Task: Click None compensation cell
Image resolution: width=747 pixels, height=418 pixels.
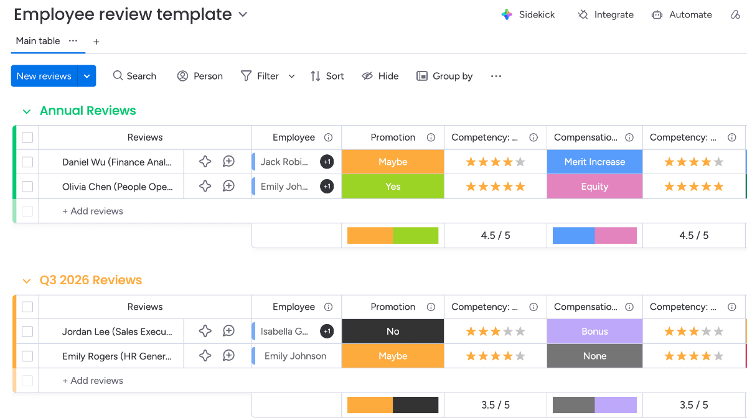Action: pos(594,356)
